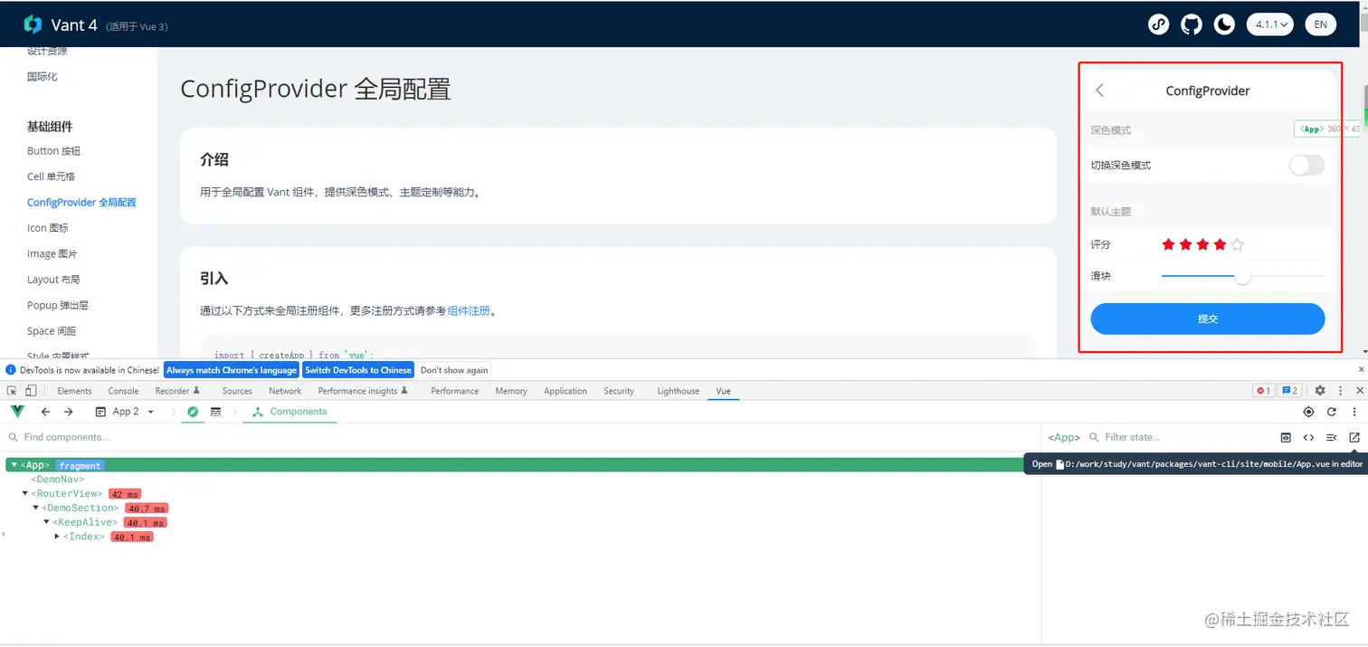Open the 组件注册 link
Screen dimensions: 1368x647
tap(469, 310)
